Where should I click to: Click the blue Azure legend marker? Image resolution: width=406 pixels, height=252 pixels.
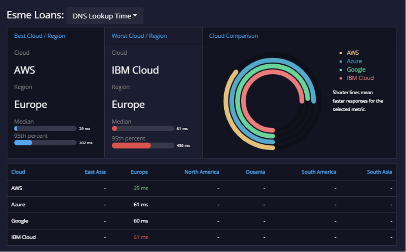click(x=340, y=62)
